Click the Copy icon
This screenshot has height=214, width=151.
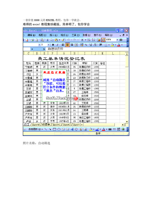tap(52, 40)
